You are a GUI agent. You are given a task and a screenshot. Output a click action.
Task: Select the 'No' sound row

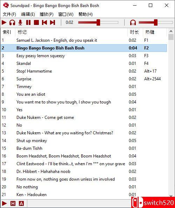84,125
